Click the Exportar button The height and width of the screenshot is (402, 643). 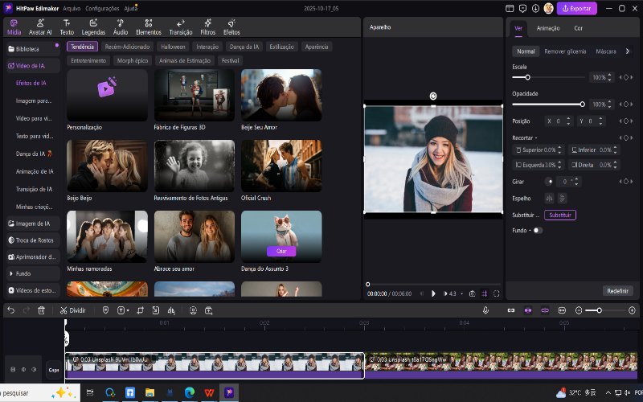click(576, 8)
